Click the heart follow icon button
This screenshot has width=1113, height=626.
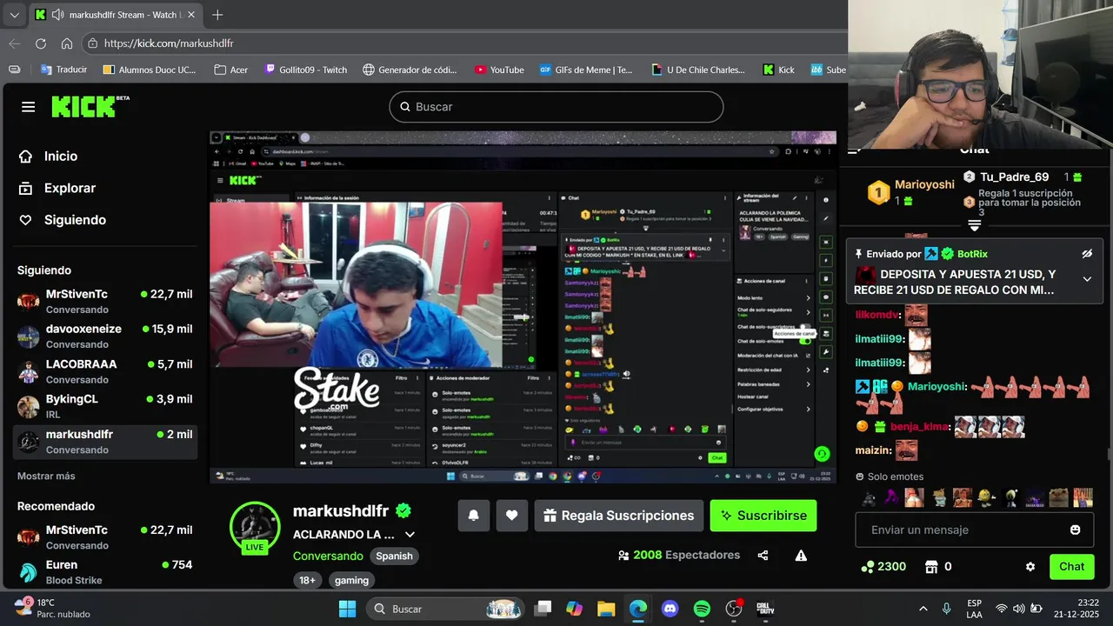click(512, 516)
